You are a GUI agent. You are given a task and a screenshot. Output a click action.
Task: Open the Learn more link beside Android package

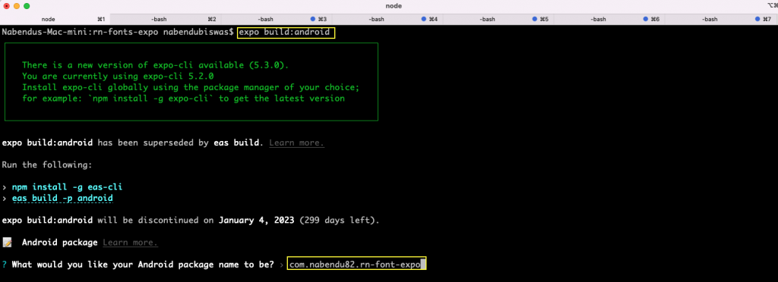click(x=130, y=243)
